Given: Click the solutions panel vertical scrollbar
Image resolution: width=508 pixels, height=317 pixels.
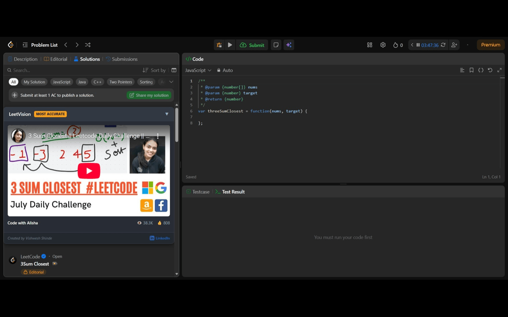Looking at the screenshot, I should 177,124.
